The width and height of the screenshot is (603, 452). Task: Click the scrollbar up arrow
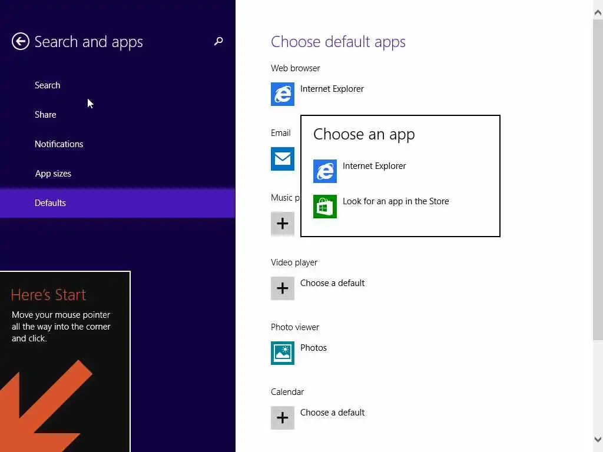tap(598, 12)
